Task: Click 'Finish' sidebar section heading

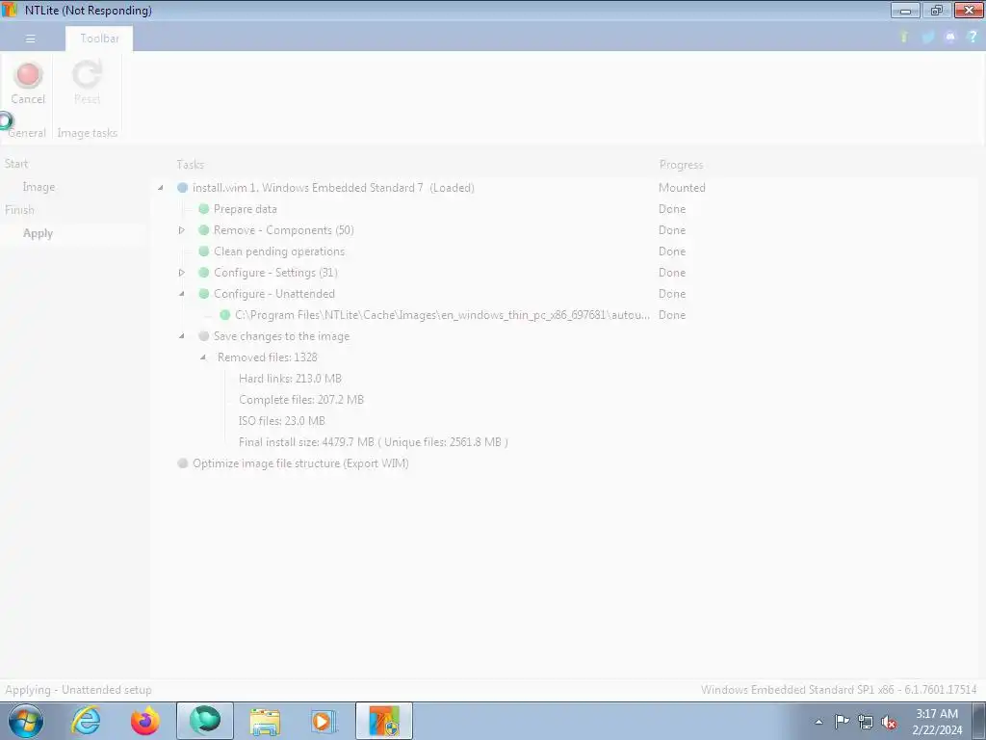Action: pyautogui.click(x=19, y=209)
